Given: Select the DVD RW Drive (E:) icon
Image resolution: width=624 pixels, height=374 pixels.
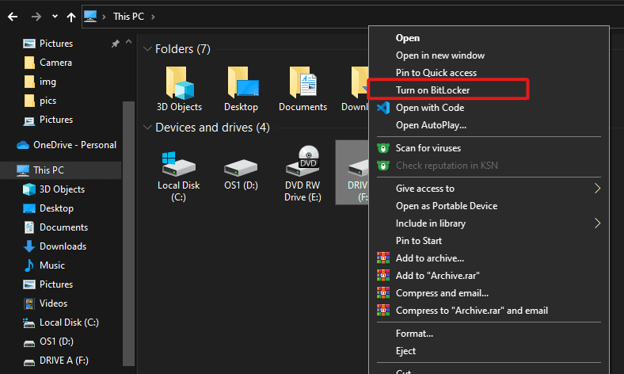Looking at the screenshot, I should point(302,161).
